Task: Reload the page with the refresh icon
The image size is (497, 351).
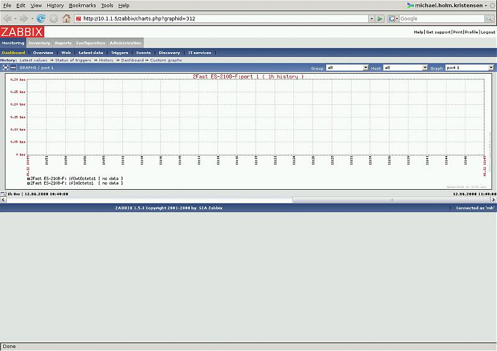Action: (x=41, y=19)
